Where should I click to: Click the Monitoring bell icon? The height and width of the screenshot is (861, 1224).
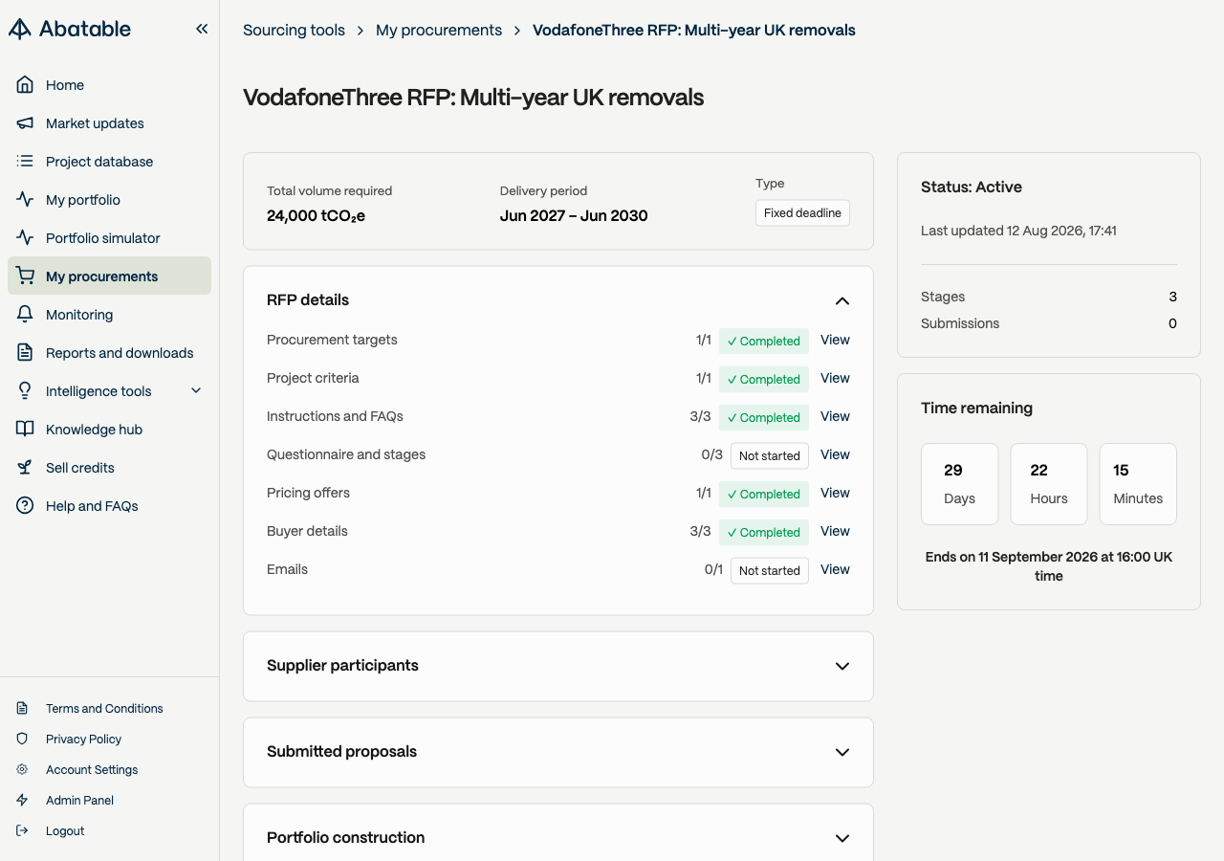point(25,315)
